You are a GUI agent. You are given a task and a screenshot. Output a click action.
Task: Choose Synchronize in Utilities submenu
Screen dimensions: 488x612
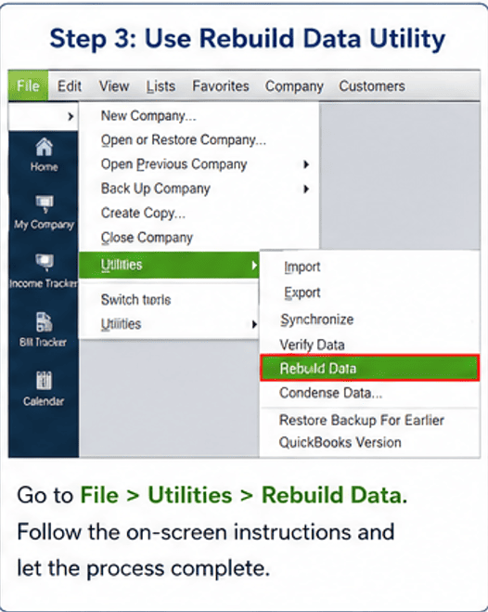click(x=369, y=319)
